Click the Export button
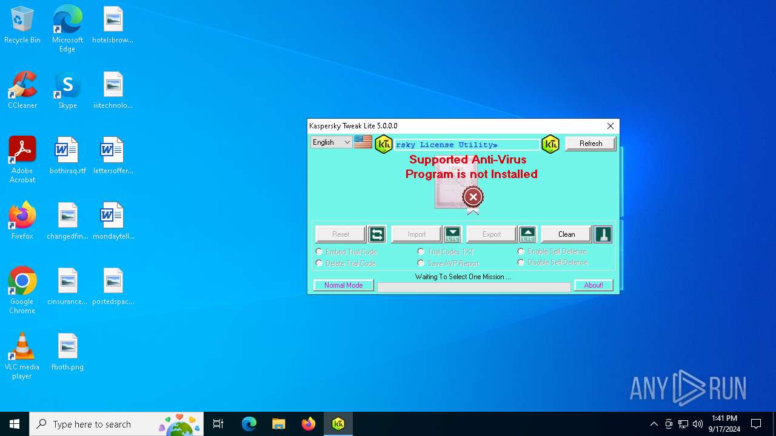 492,234
